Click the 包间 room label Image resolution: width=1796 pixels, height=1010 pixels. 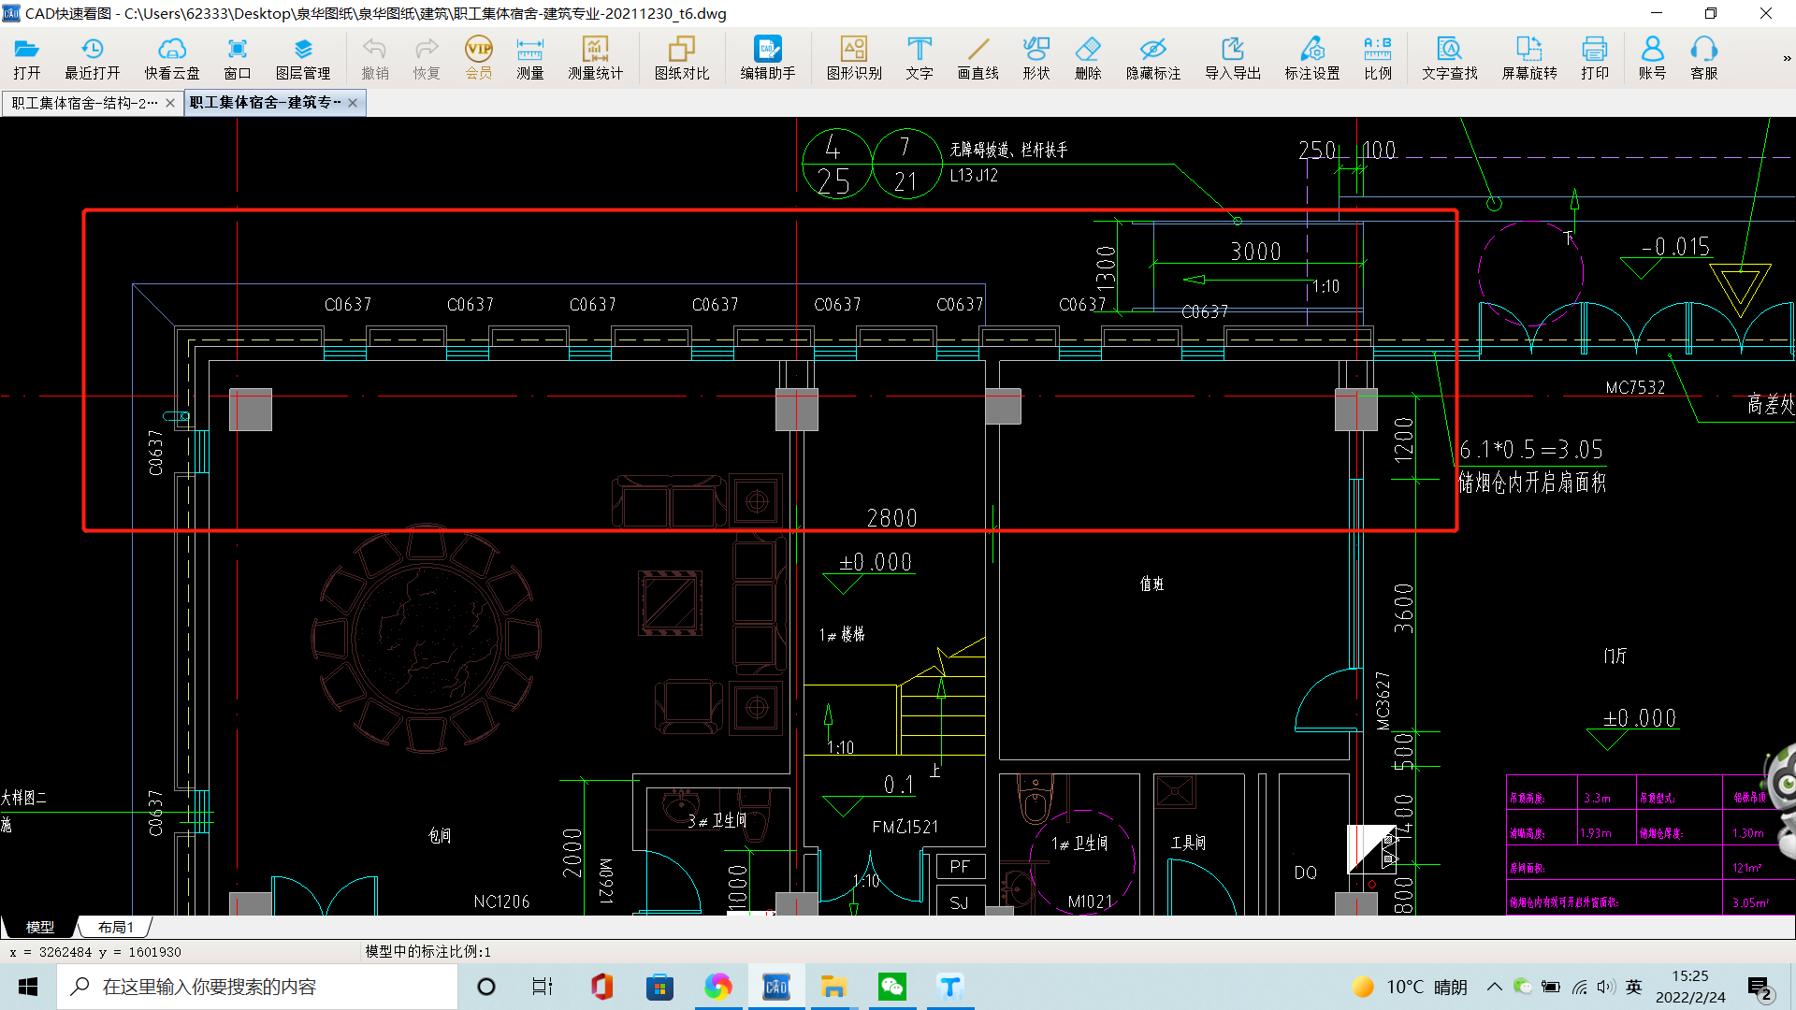(x=440, y=835)
